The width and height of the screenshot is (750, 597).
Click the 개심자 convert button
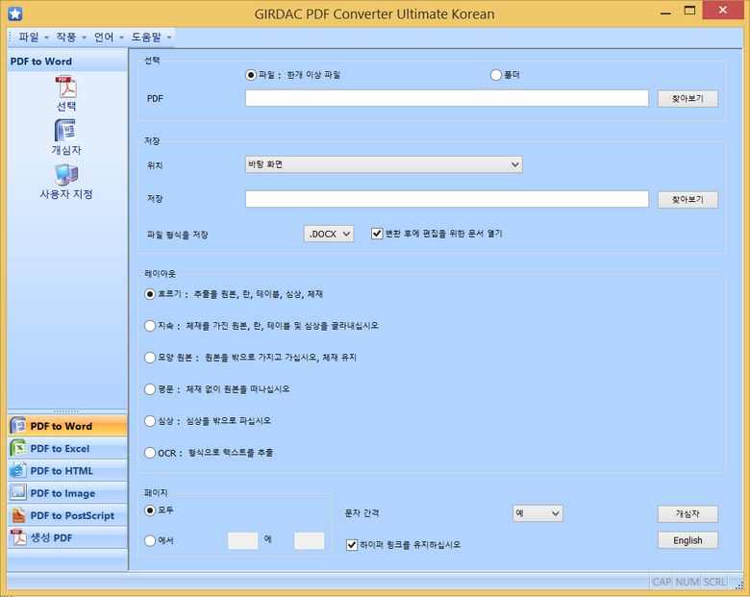pos(687,513)
